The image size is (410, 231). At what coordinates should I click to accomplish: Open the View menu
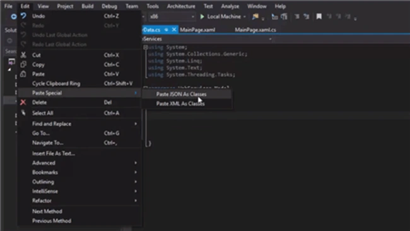(43, 6)
